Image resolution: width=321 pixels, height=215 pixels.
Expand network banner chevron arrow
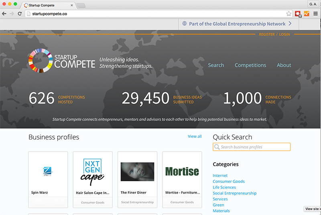tap(290, 24)
